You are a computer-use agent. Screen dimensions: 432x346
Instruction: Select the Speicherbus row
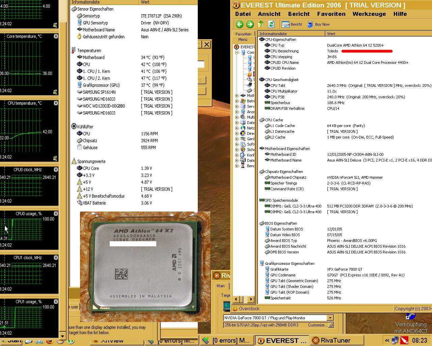345,103
